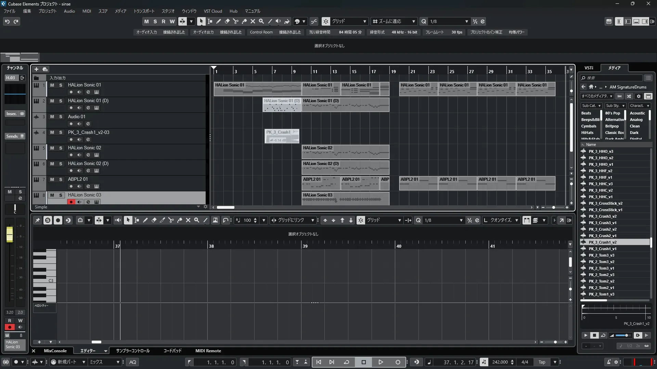Mute the ABPL2 01 track

52,179
